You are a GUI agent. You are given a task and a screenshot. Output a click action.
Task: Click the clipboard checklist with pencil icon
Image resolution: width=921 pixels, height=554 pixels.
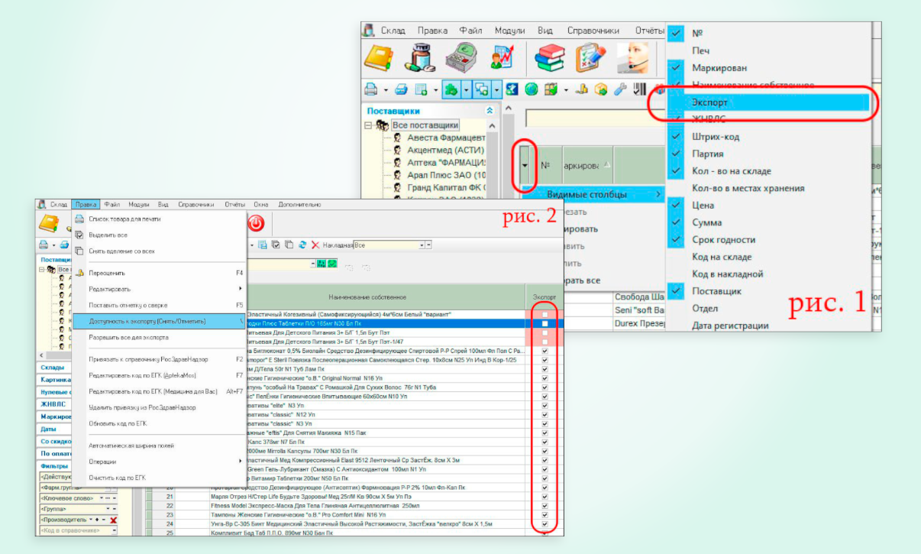[590, 58]
